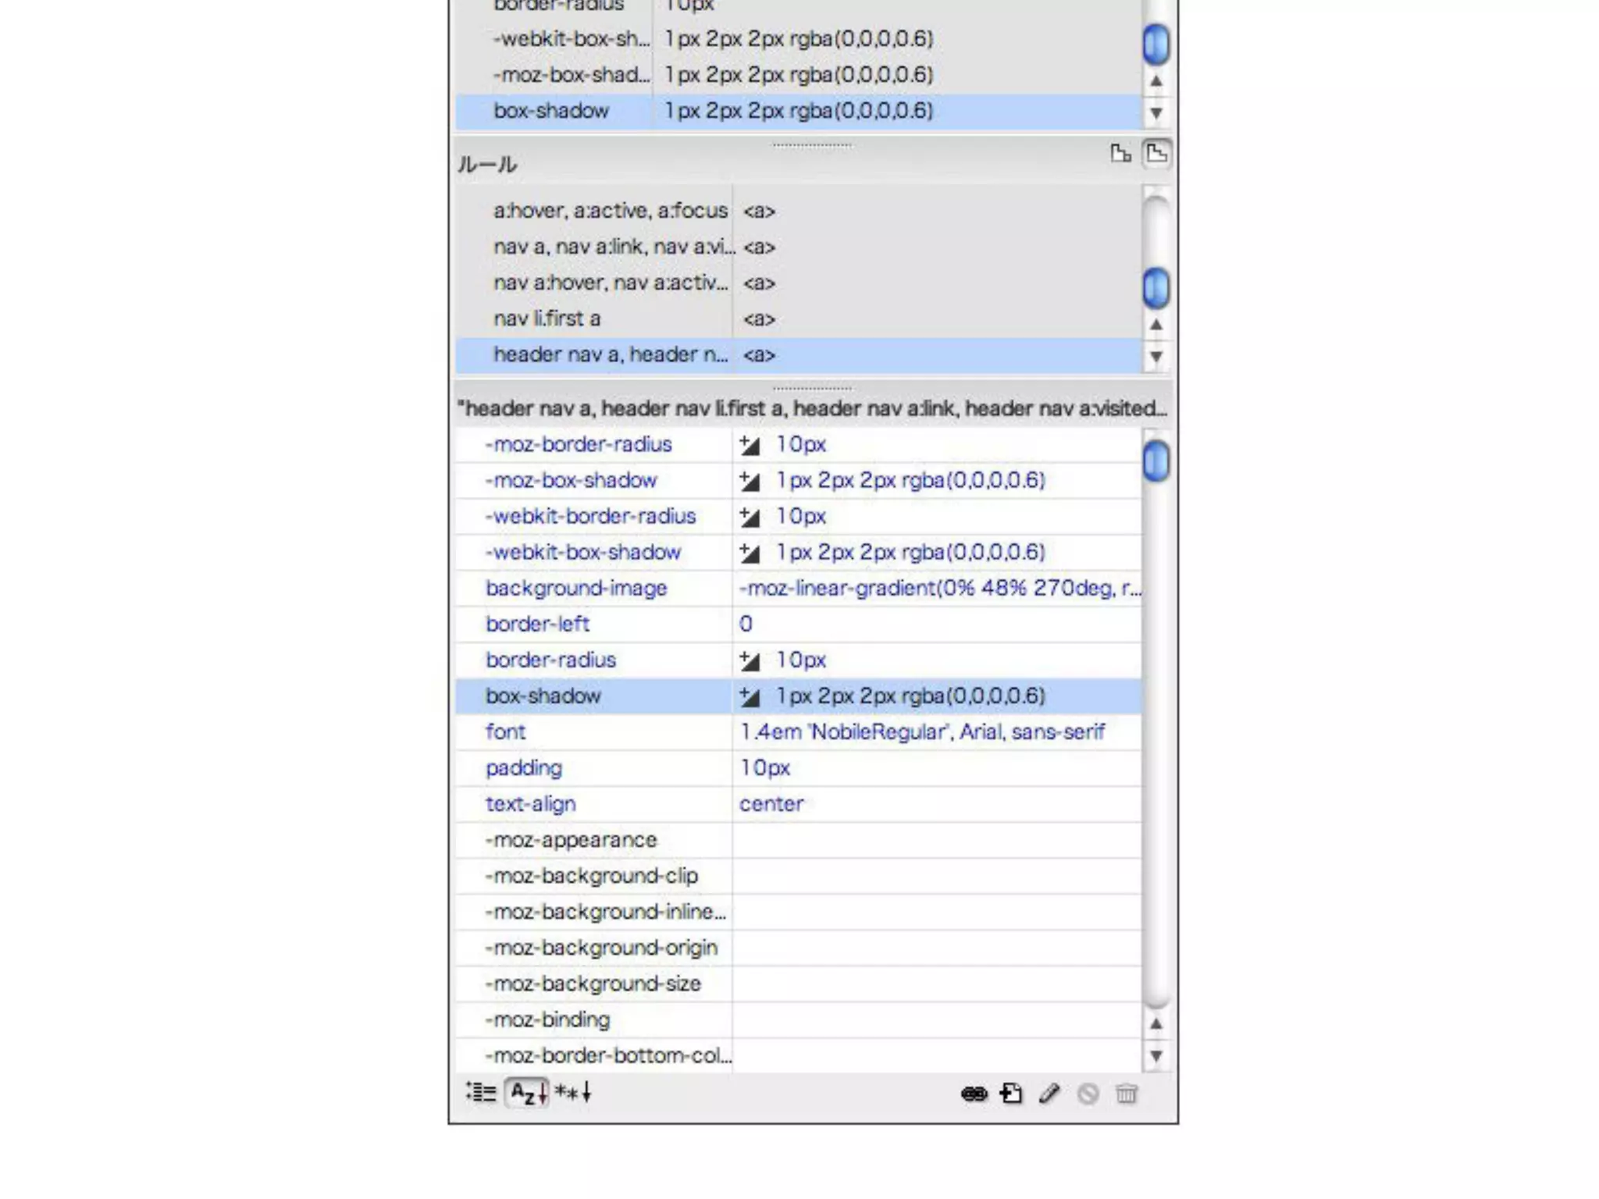
Task: Click the New CSS Rule icon
Action: [1012, 1094]
